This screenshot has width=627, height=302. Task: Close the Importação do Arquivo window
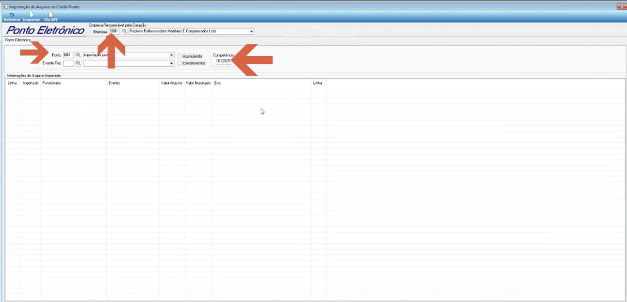(x=621, y=7)
